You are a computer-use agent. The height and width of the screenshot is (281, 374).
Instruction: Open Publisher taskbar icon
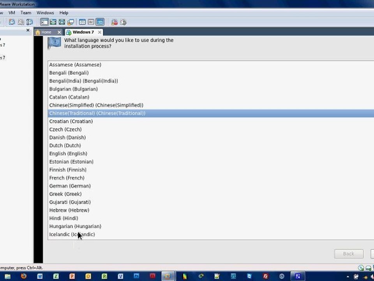tap(104, 276)
